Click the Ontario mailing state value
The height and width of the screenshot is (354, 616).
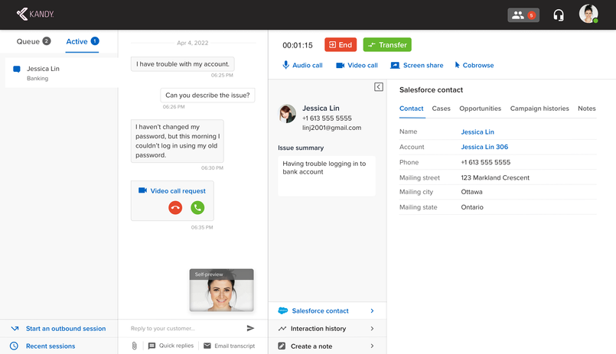point(472,207)
